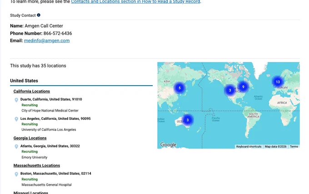Click the United States country heading
The width and height of the screenshot is (309, 194).
24,81
